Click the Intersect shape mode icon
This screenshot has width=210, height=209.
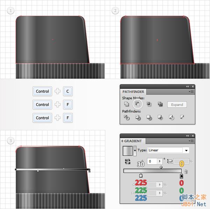tap(149, 104)
